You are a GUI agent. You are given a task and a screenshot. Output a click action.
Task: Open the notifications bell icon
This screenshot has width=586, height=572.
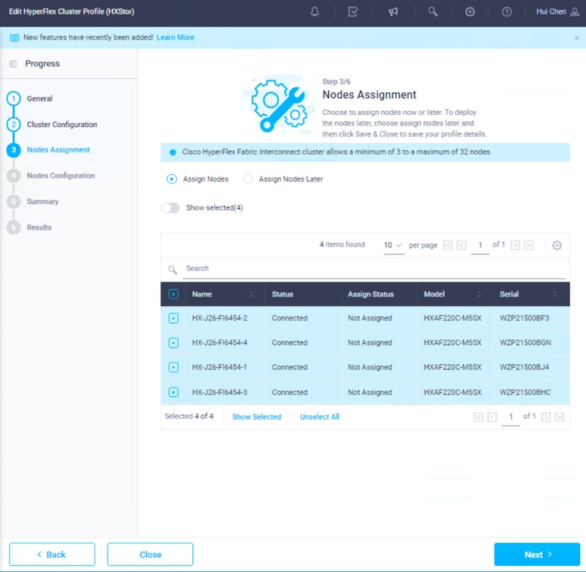(x=315, y=11)
